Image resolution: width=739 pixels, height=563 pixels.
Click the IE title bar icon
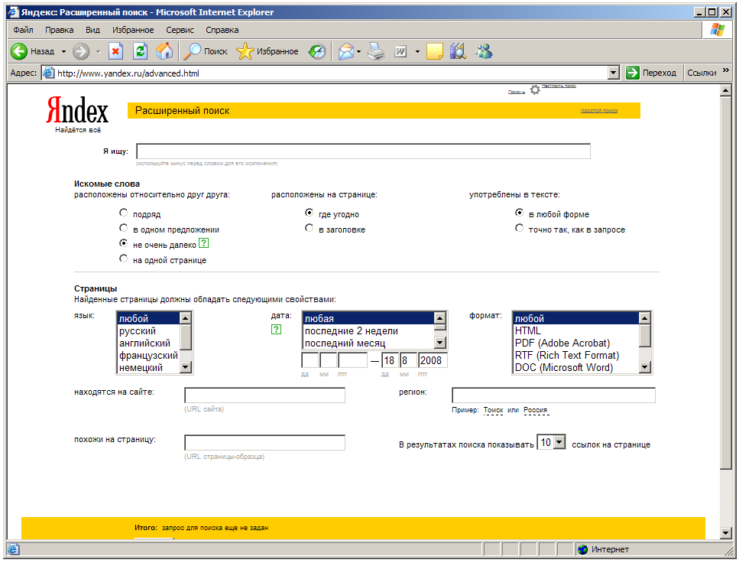coord(13,11)
